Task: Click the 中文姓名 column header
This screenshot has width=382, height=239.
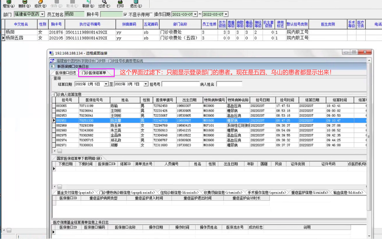Action: [21, 24]
